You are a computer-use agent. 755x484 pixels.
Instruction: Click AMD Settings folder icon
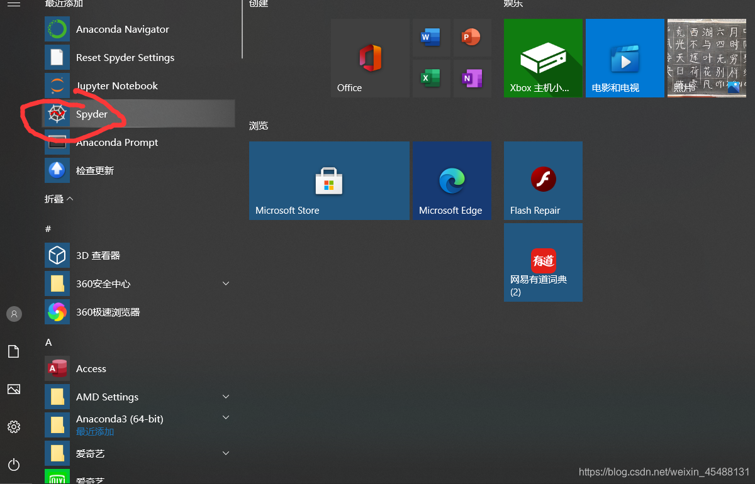click(x=57, y=397)
